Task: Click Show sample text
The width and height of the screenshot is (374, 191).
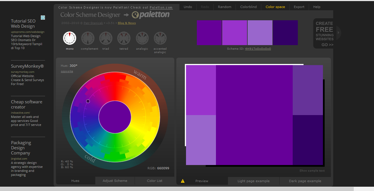Action: [312, 171]
